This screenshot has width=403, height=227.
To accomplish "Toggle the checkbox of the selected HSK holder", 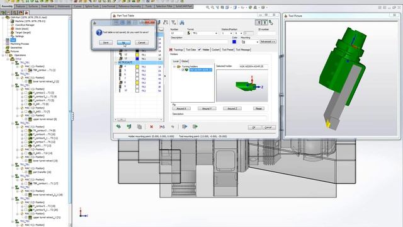I will click(183, 70).
